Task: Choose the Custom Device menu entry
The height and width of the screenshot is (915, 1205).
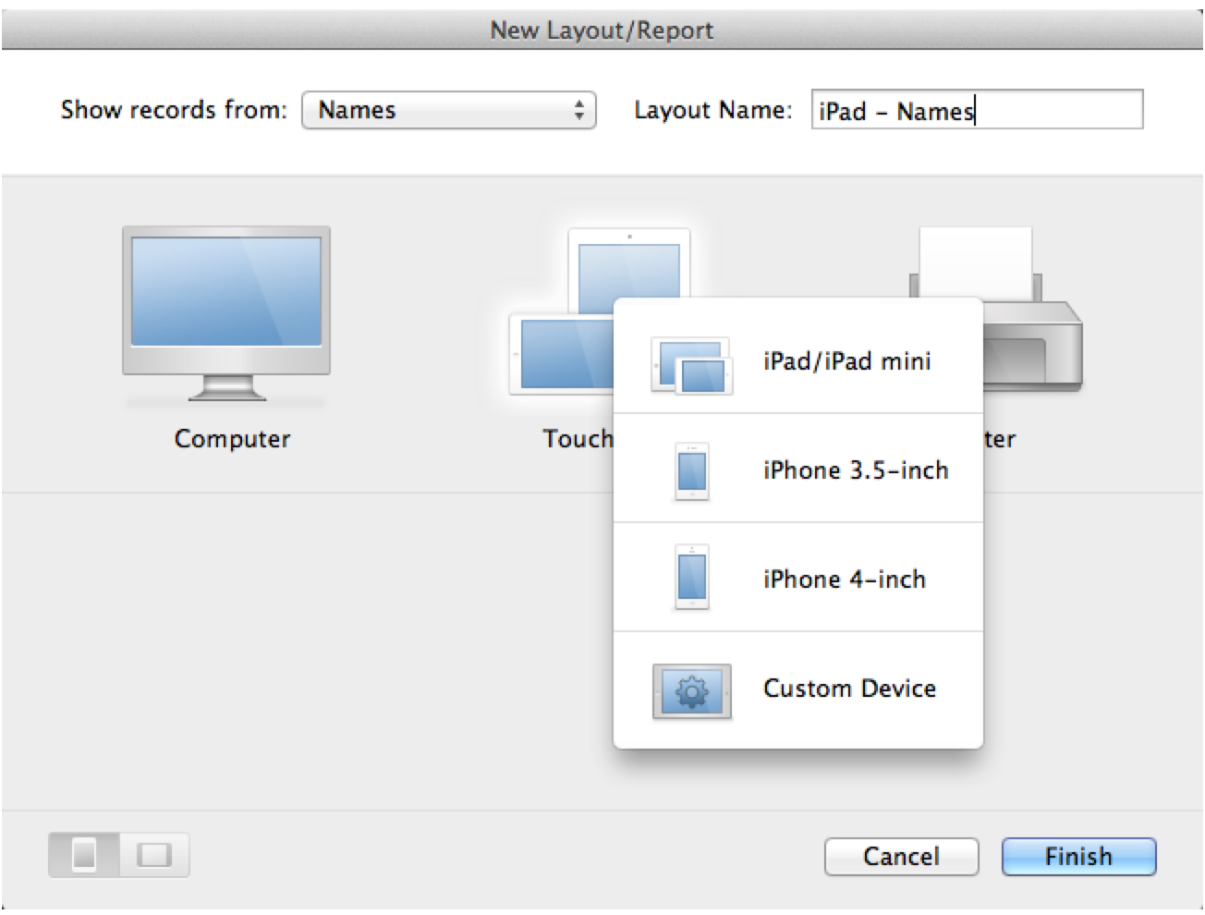Action: 849,689
